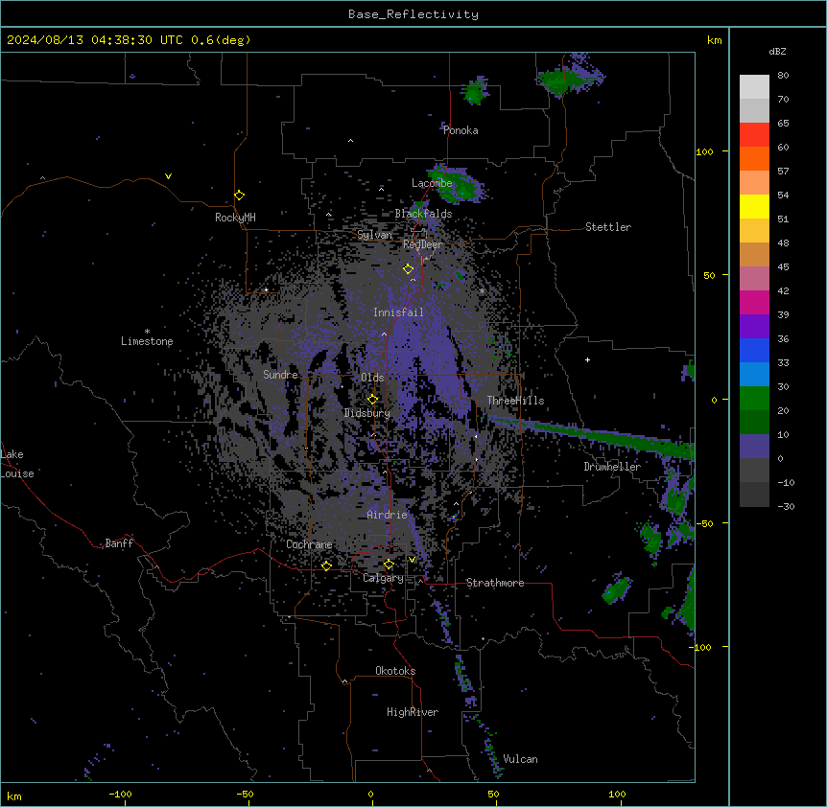The image size is (827, 807).
Task: Click the Cochrane label
Action: point(309,544)
